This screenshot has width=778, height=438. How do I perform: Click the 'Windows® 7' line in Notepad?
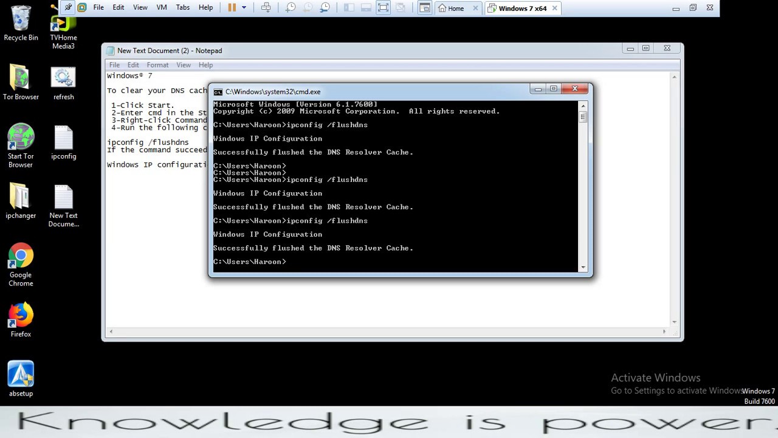coord(129,75)
